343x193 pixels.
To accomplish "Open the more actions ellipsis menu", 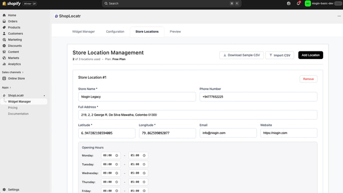I will (x=339, y=16).
